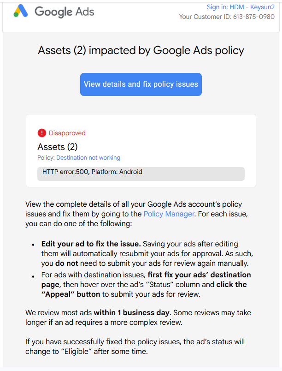The image size is (282, 371).
Task: Click the red Disapproved status label
Action: (67, 133)
